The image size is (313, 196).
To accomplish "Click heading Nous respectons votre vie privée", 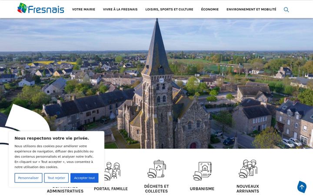I will pos(52,138).
